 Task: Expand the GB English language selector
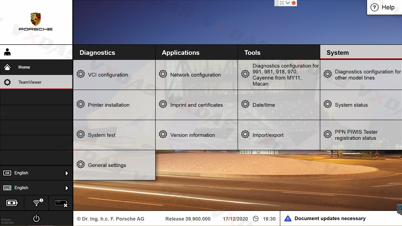coord(36,173)
